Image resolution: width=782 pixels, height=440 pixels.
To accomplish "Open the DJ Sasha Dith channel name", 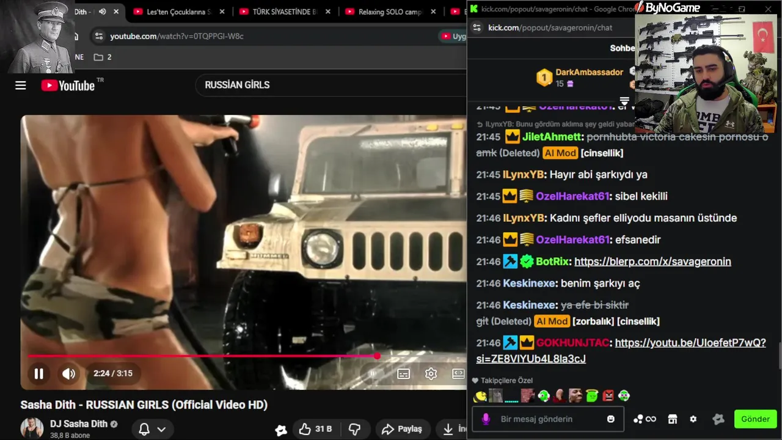I will (78, 424).
